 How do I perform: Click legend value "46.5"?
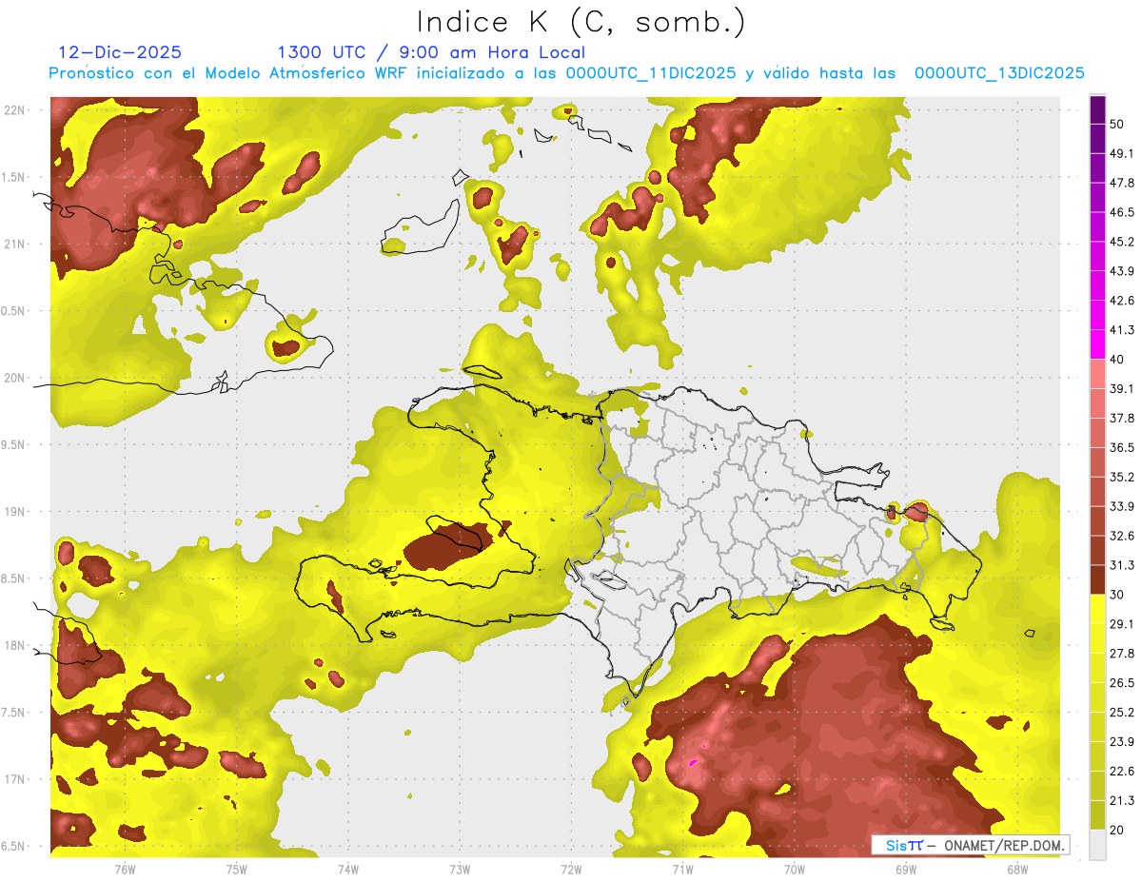(1123, 212)
